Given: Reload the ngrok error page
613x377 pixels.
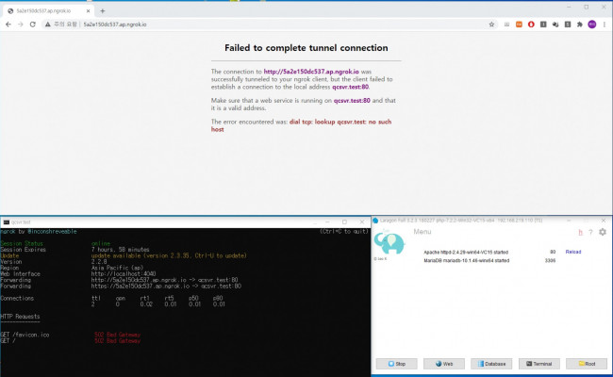Looking at the screenshot, I should click(x=33, y=25).
